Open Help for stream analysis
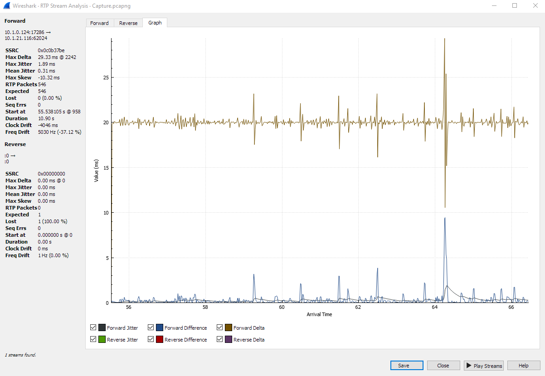 tap(523, 365)
